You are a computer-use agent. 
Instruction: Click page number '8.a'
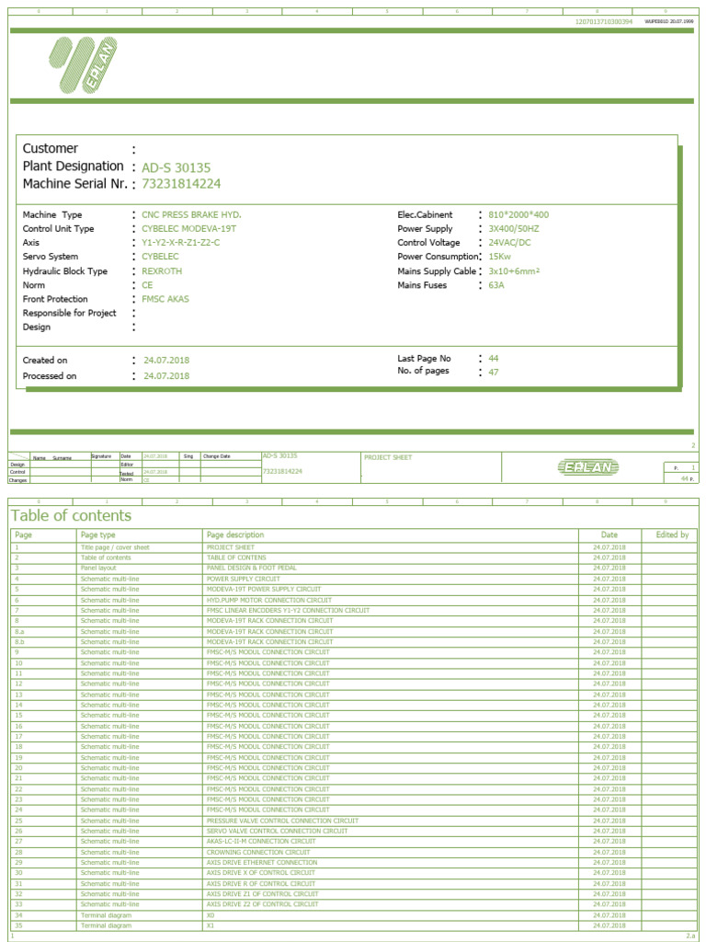pyautogui.click(x=20, y=631)
